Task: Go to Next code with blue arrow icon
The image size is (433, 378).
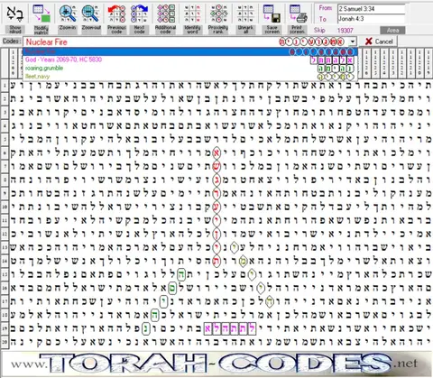Action: [x=139, y=14]
